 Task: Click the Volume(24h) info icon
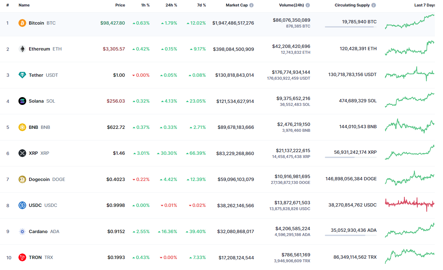[x=308, y=5]
